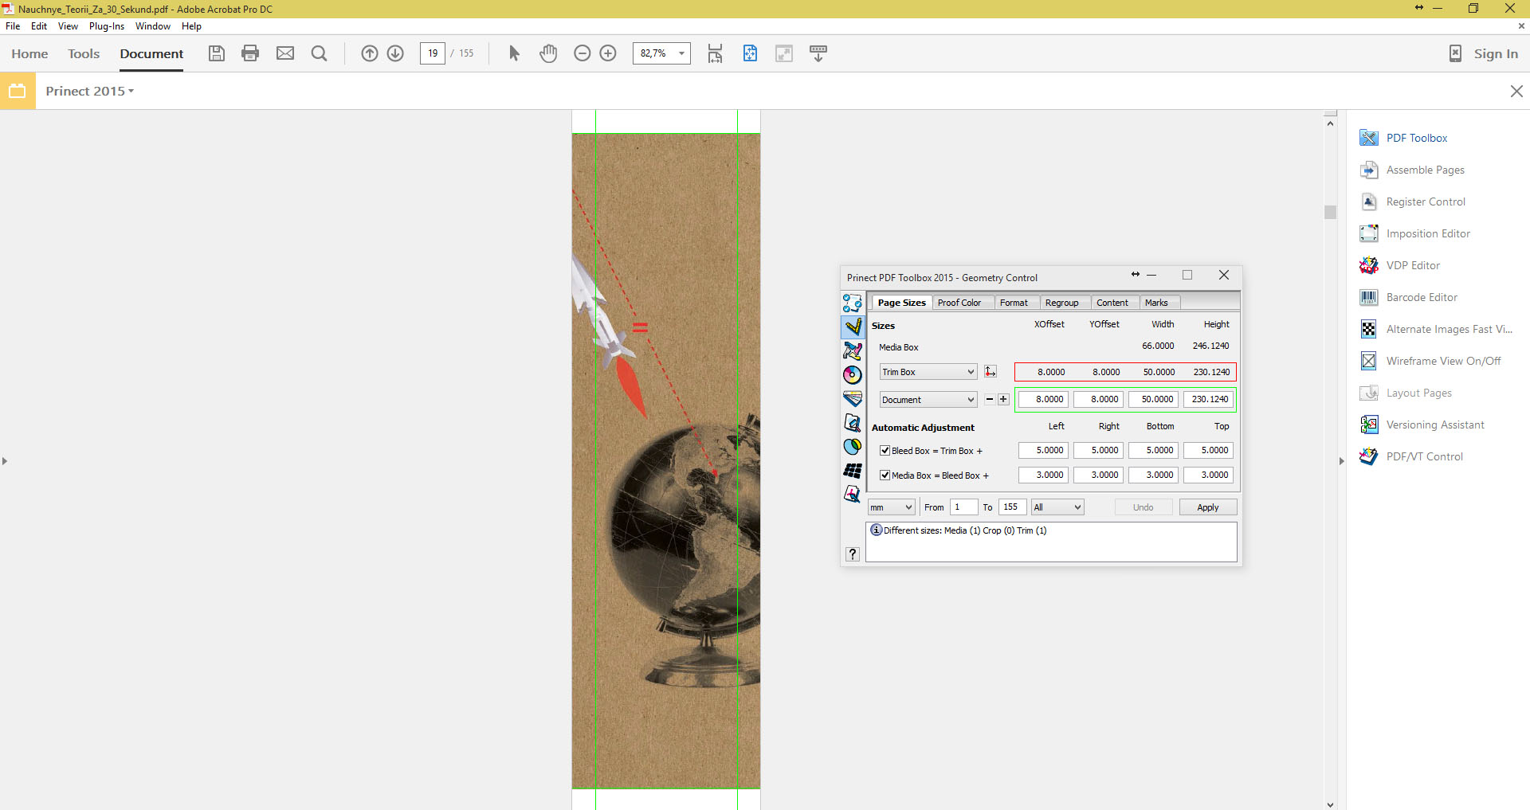Screen dimensions: 1530x810
Task: Click the Save file icon in the toolbar
Action: 217,53
